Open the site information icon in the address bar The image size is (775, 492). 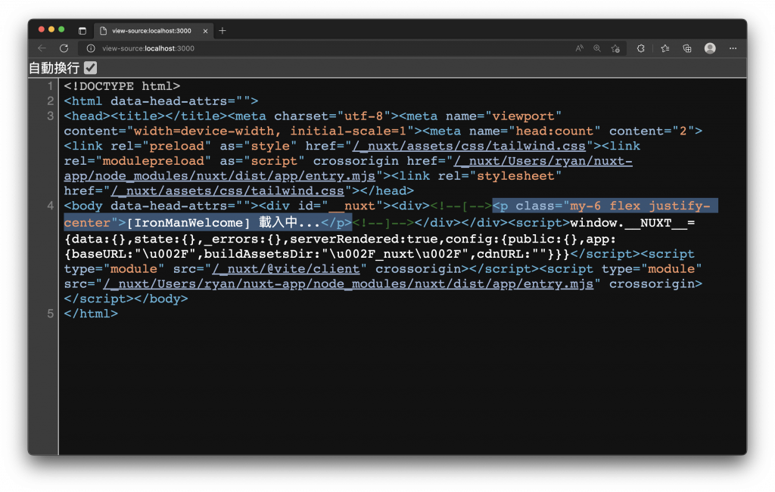pyautogui.click(x=91, y=48)
